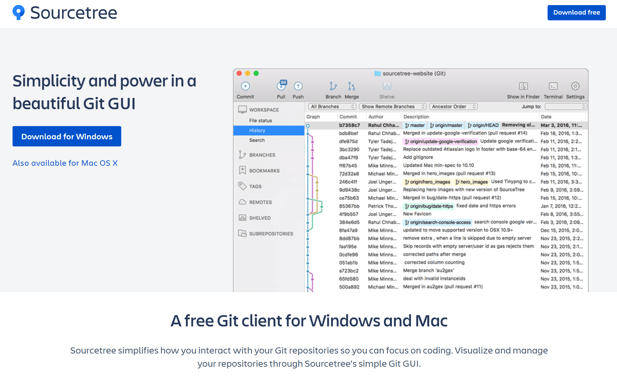This screenshot has width=617, height=383.
Task: Select the Add gitignore commit
Action: (418, 157)
